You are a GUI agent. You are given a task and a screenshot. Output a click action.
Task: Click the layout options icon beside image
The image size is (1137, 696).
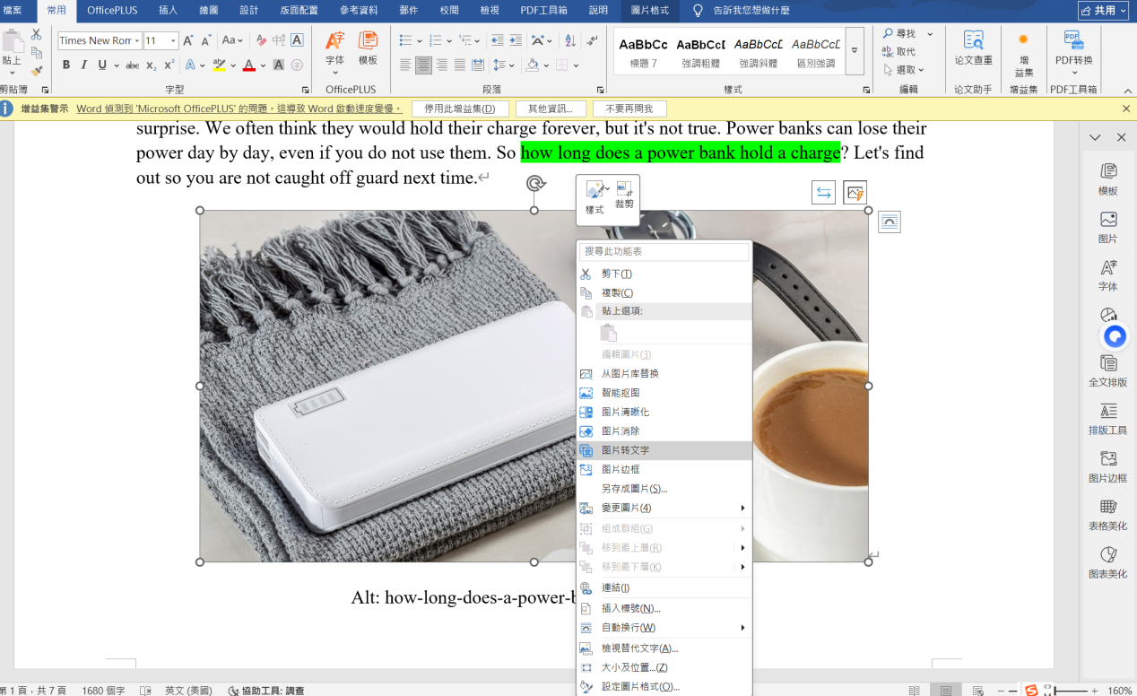pyautogui.click(x=889, y=222)
